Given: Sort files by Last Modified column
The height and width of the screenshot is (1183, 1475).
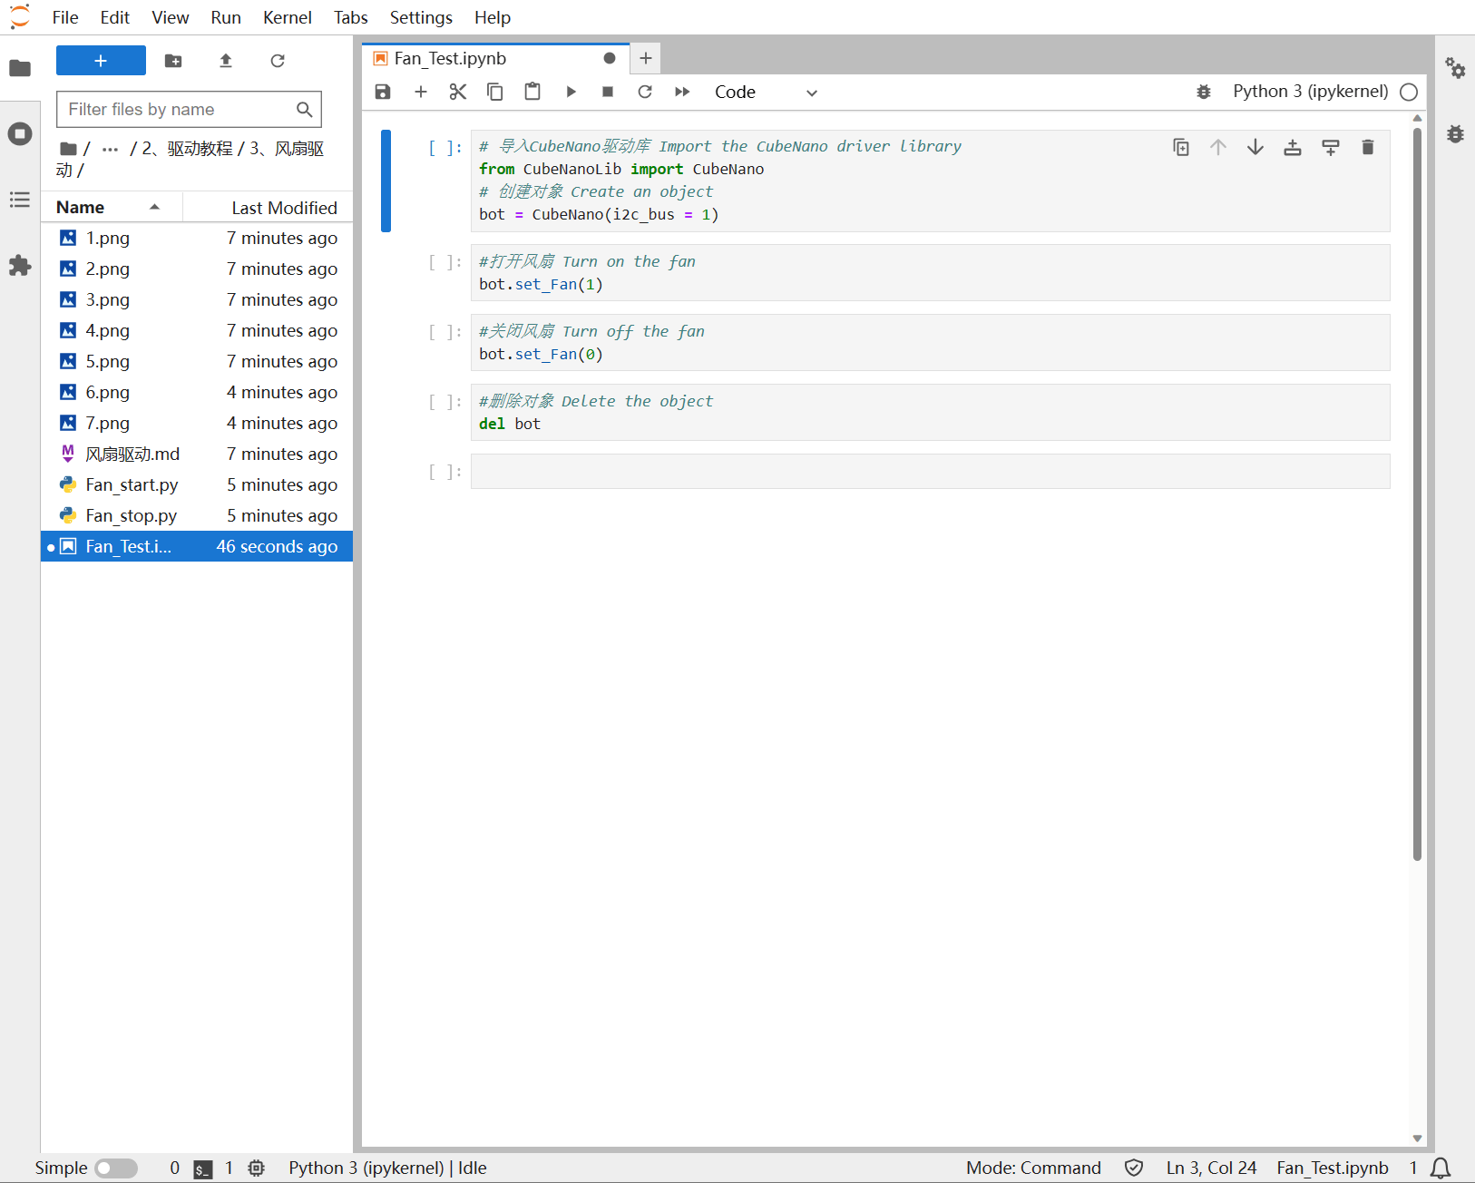Looking at the screenshot, I should (x=269, y=207).
